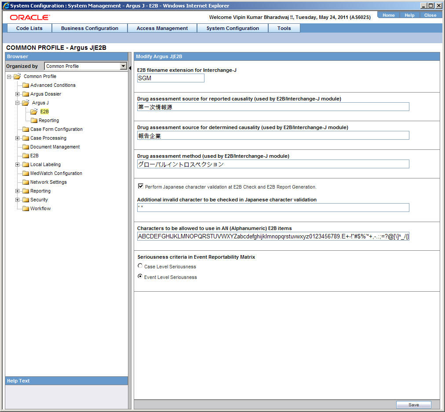Click the additional invalid character field

(x=273, y=208)
